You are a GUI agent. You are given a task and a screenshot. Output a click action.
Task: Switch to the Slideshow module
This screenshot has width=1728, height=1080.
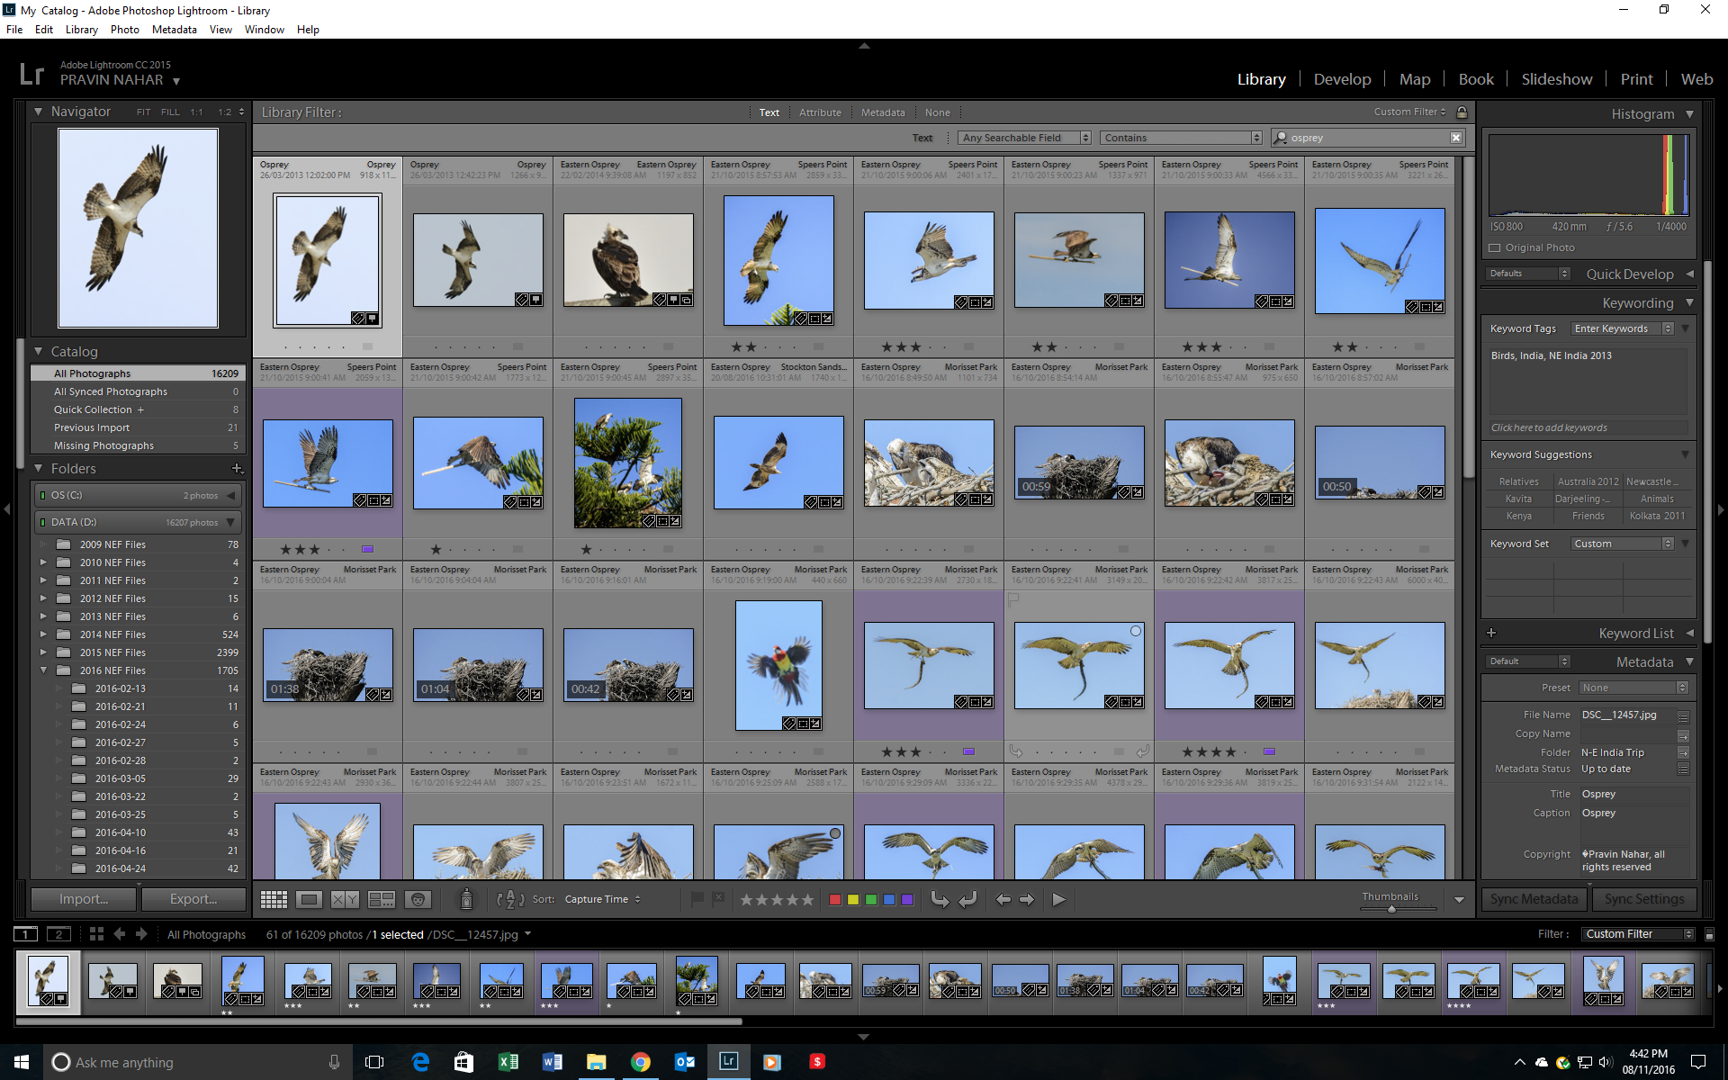(1557, 79)
